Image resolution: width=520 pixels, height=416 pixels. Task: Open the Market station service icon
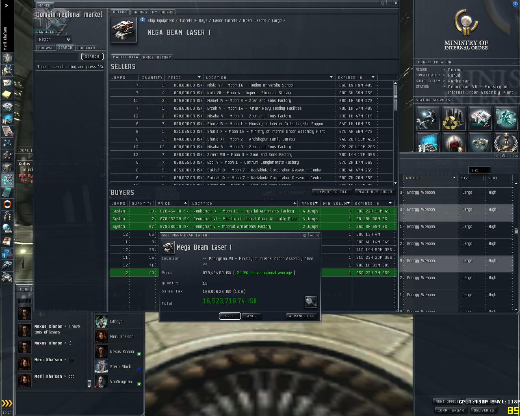tap(480, 118)
